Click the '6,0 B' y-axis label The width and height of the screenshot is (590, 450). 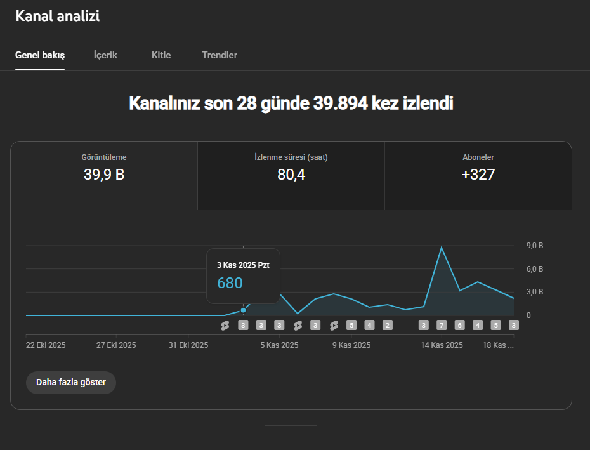[535, 269]
